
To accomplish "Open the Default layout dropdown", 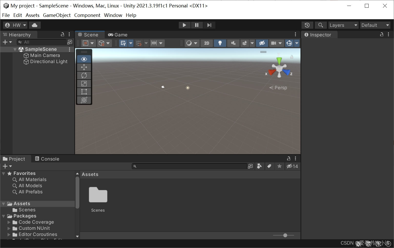I will [375, 25].
